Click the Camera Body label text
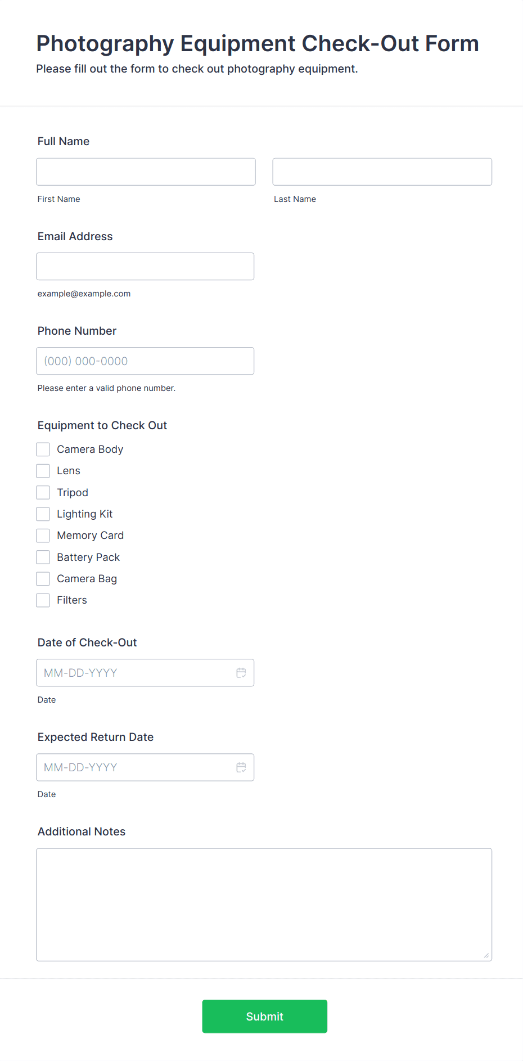This screenshot has height=1061, width=523. (90, 449)
